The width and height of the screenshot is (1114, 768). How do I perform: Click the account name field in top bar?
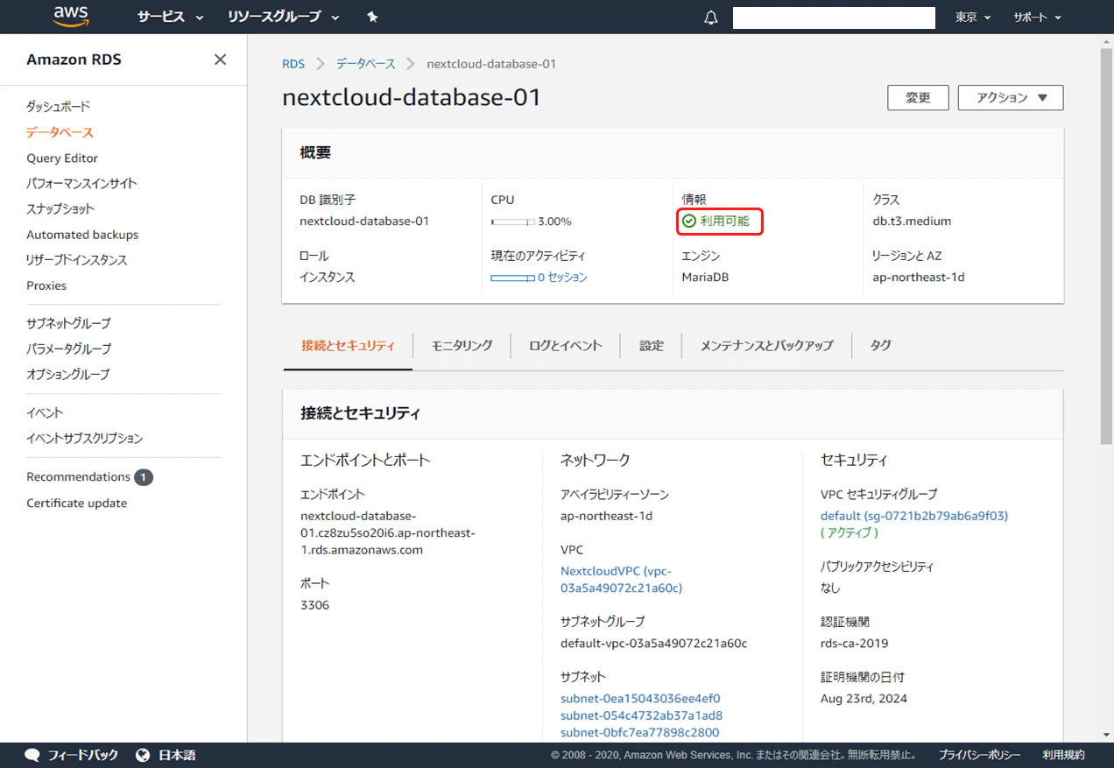pos(834,18)
